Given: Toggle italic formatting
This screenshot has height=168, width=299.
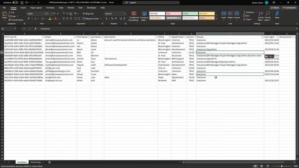Looking at the screenshot, I should [x=32, y=19].
